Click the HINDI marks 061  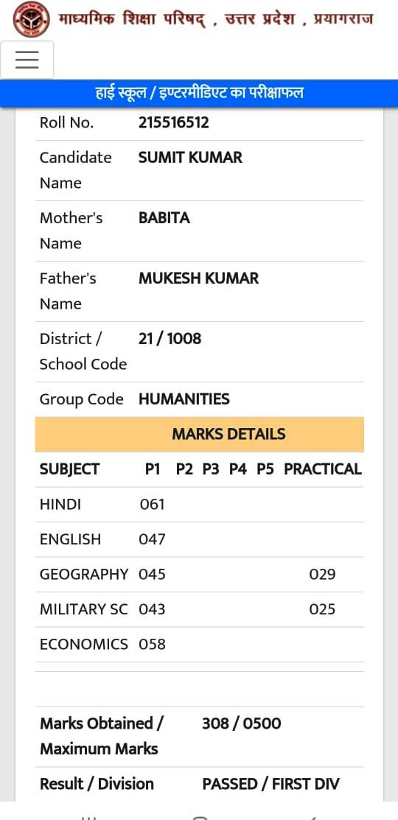pyautogui.click(x=152, y=504)
